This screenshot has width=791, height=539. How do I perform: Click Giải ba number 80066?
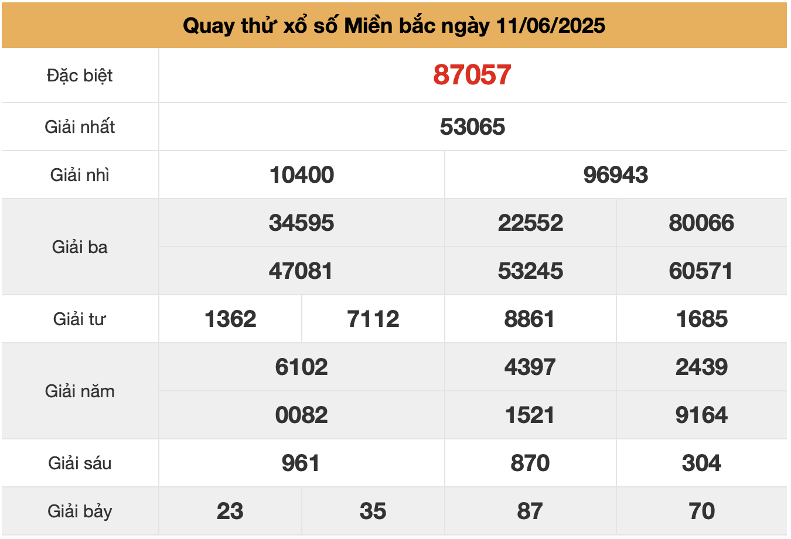click(701, 223)
